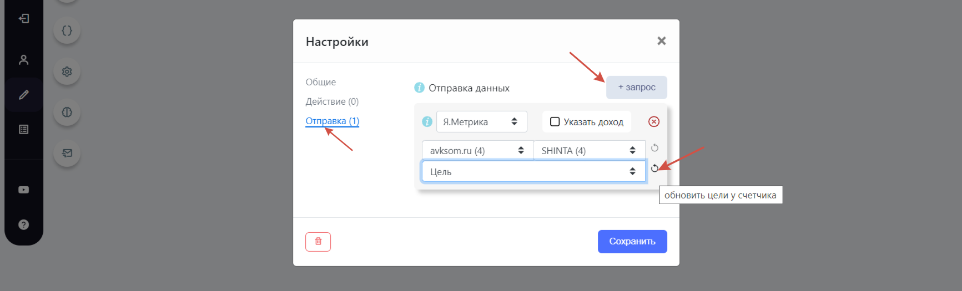Open the avksom.ru (4) account dropdown
Viewport: 962px width, 291px height.
(x=477, y=151)
